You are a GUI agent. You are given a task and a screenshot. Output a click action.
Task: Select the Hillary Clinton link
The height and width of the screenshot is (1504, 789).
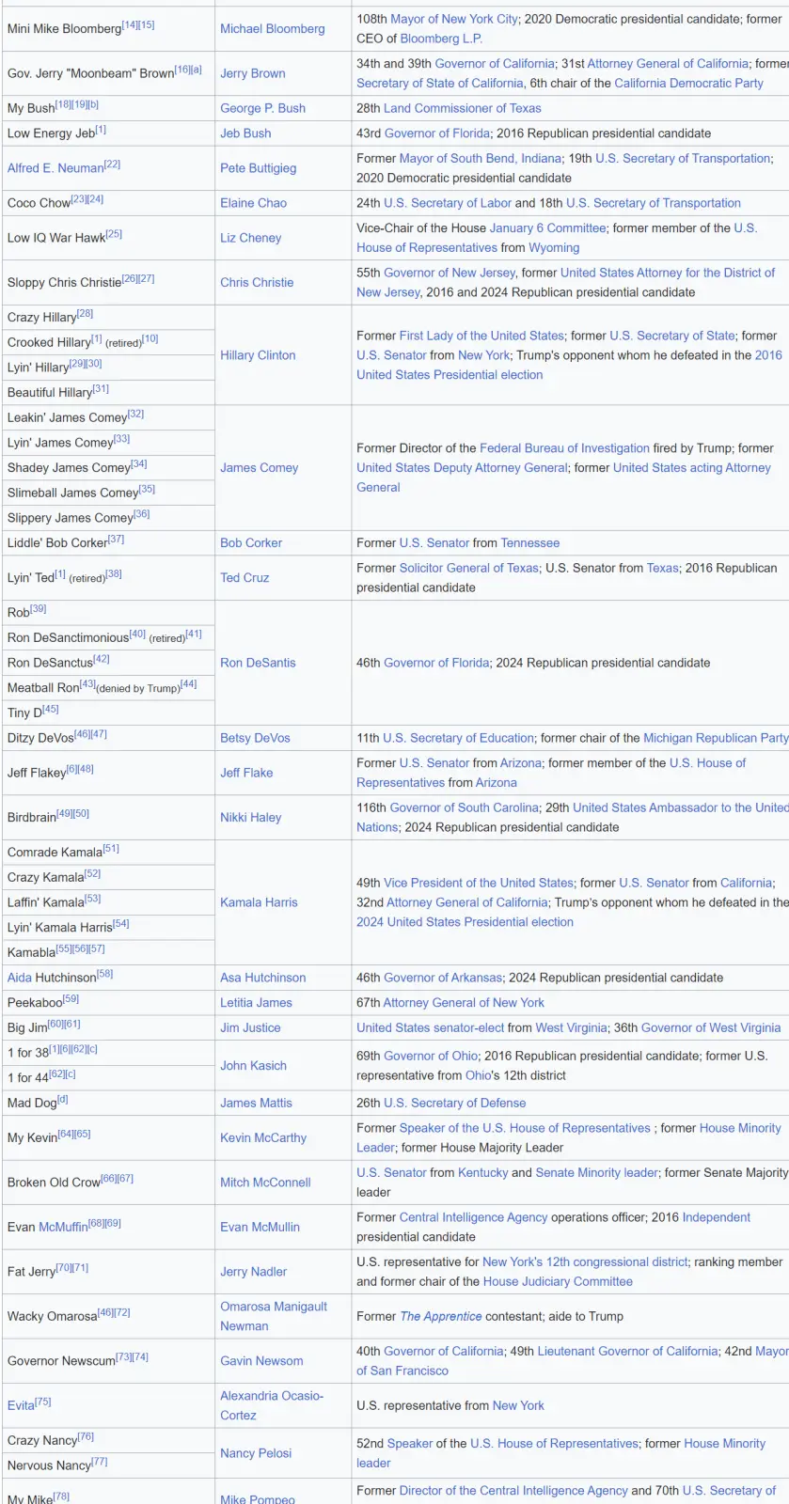[x=258, y=355]
